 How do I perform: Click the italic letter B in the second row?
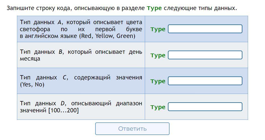click(x=60, y=52)
